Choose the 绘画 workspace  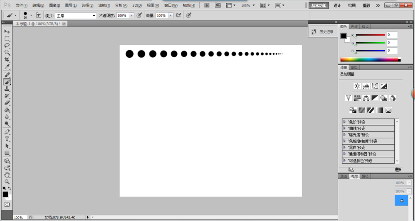(352, 5)
